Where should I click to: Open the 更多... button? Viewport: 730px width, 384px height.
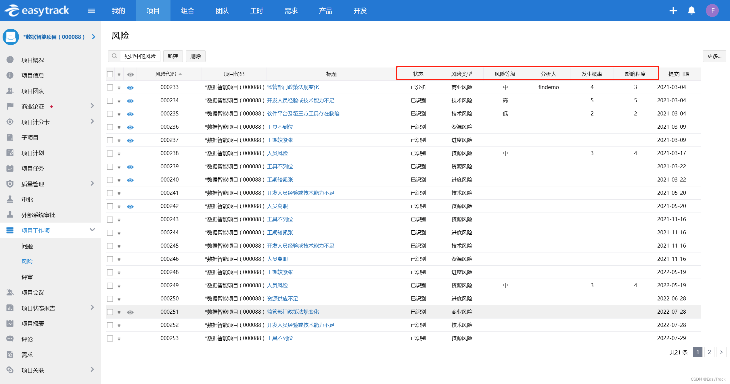coord(714,56)
